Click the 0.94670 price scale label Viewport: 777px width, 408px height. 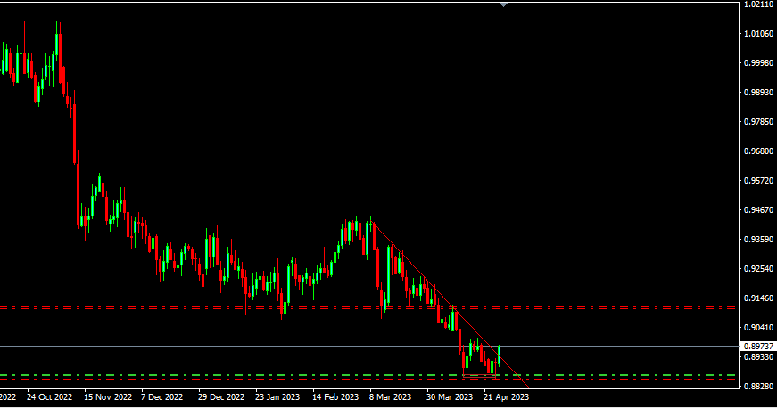758,210
